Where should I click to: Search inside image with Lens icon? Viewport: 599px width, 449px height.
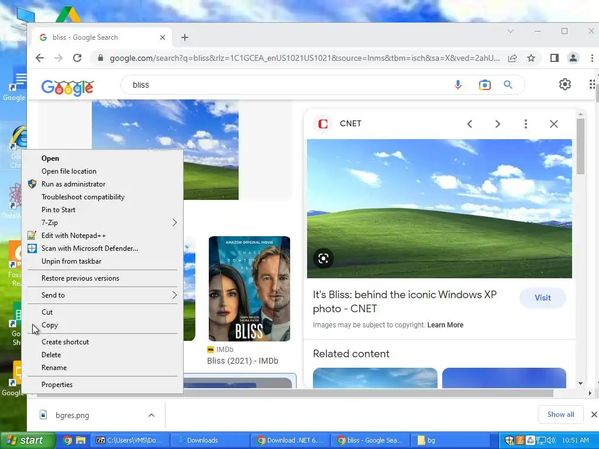pyautogui.click(x=323, y=258)
